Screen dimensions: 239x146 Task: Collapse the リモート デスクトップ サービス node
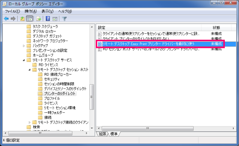(24, 60)
